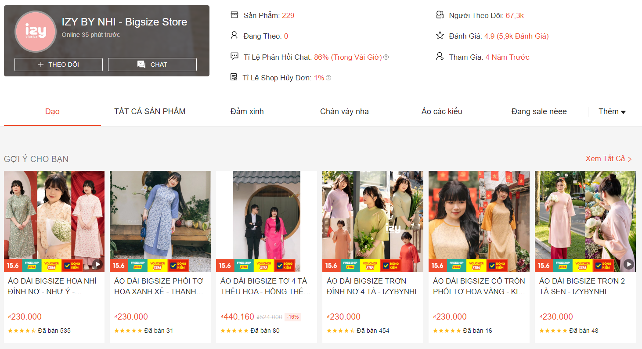Click the 86% (Trong Vài Giờ) value
Screen dimensions: 642x349
[x=348, y=57]
